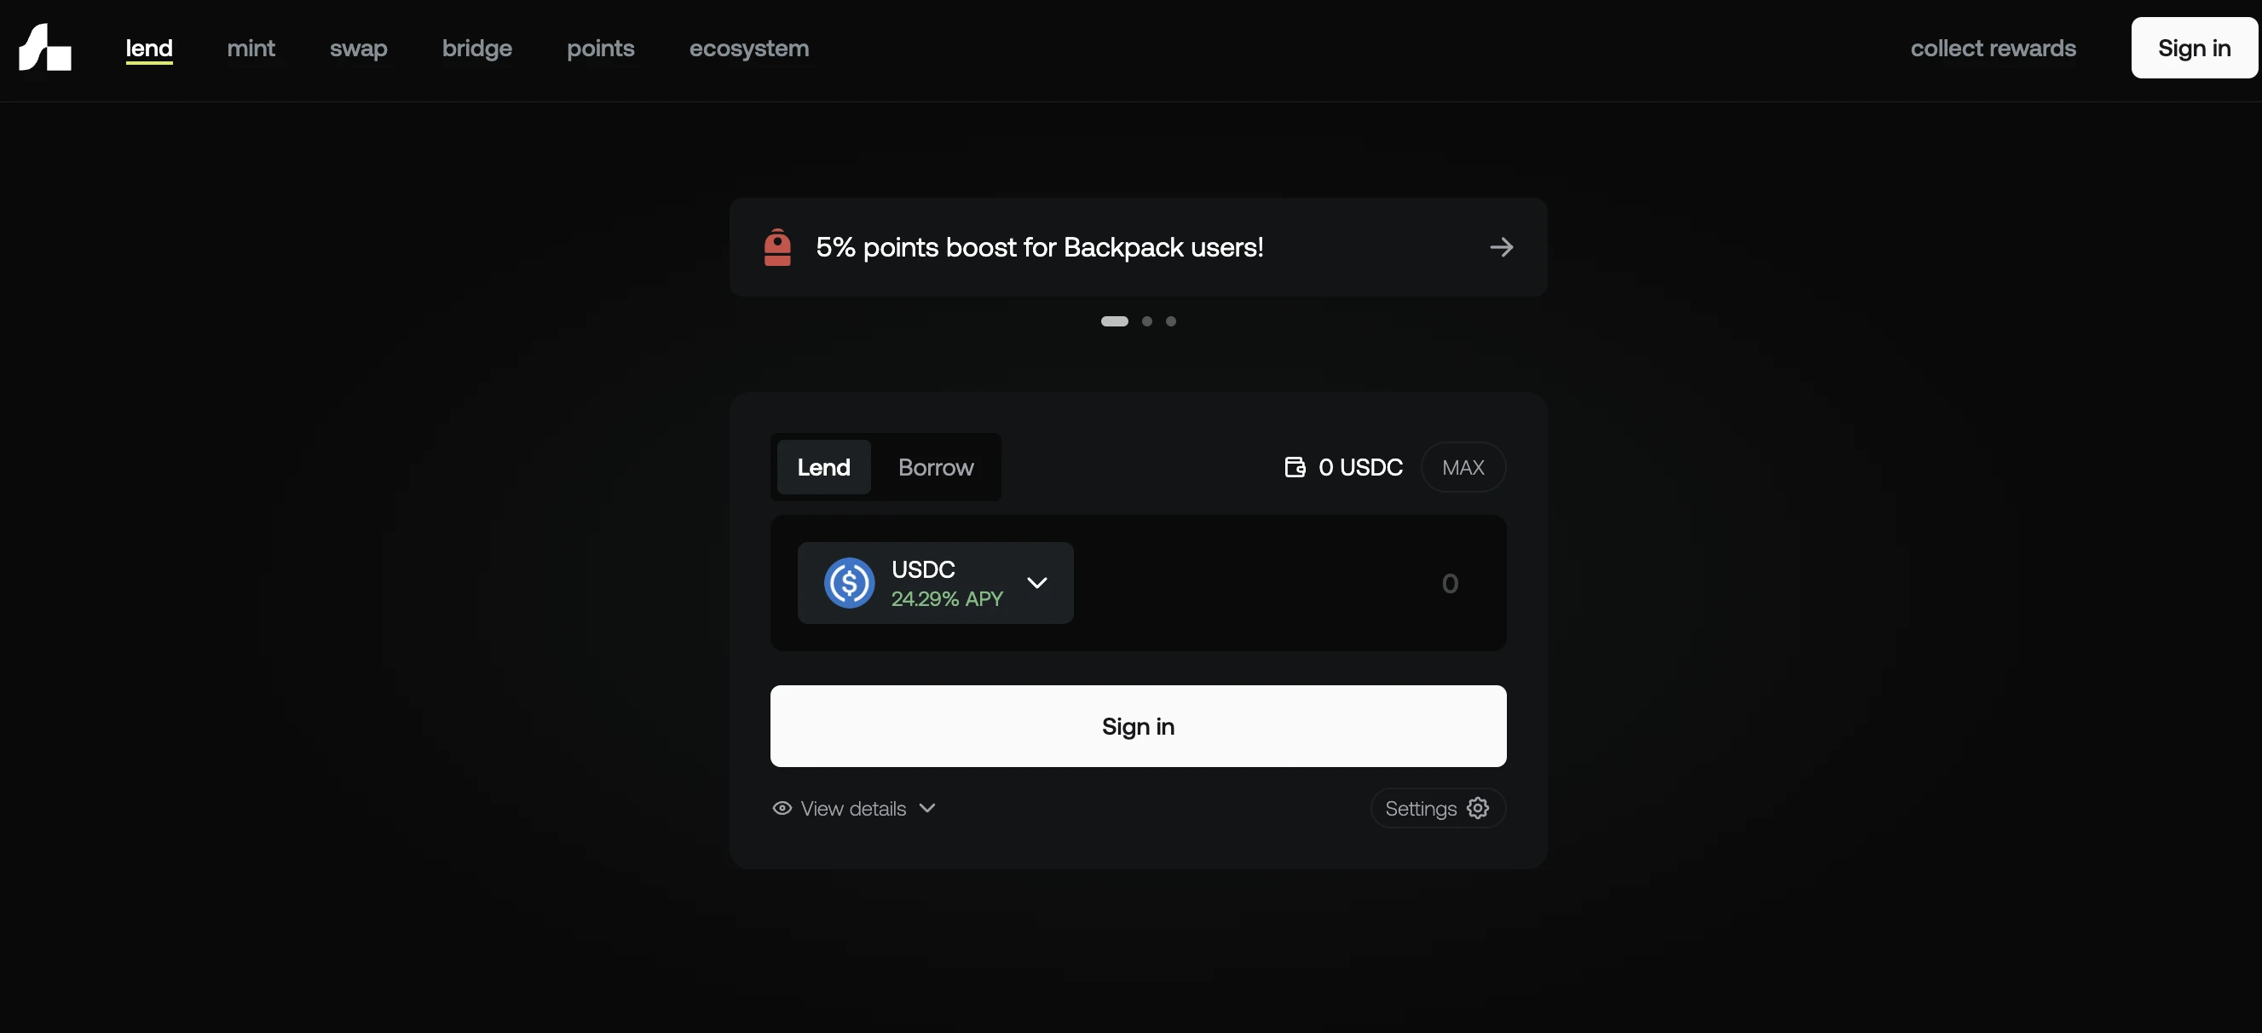Click the red Backpack icon in the banner
Image resolution: width=2262 pixels, height=1033 pixels.
[x=777, y=248]
